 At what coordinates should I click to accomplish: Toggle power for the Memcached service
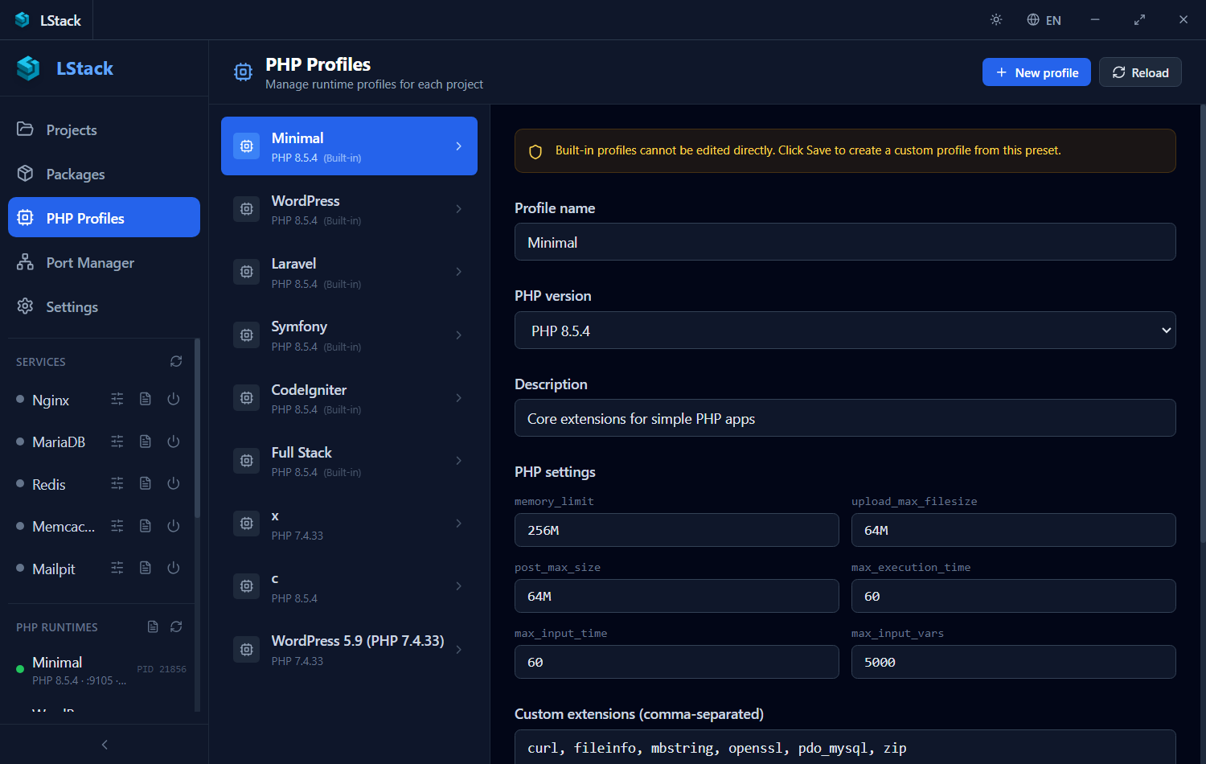[x=174, y=526]
